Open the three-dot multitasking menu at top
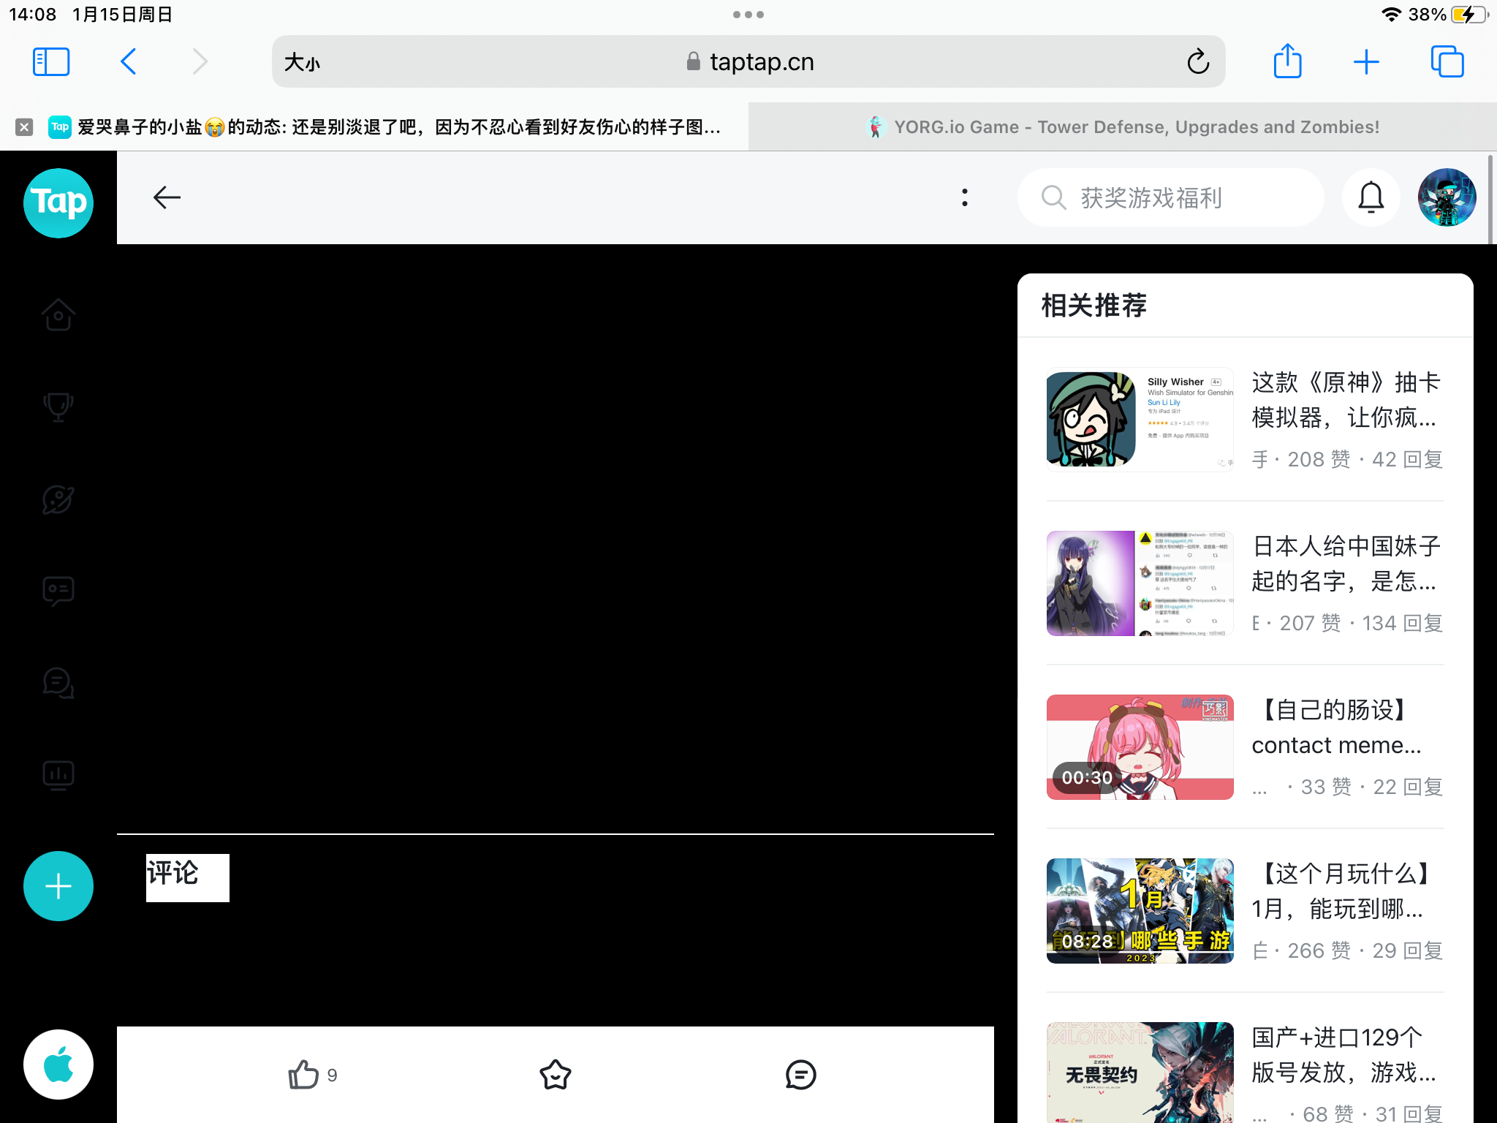This screenshot has width=1497, height=1123. [x=748, y=15]
